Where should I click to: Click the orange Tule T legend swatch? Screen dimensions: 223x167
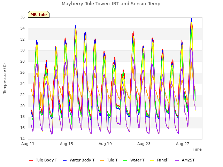(102, 161)
